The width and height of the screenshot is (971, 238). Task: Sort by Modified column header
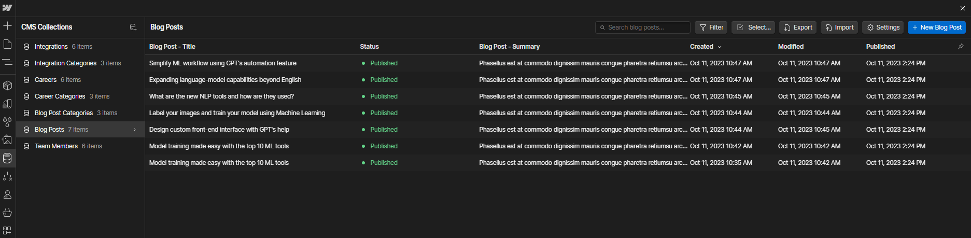(791, 47)
